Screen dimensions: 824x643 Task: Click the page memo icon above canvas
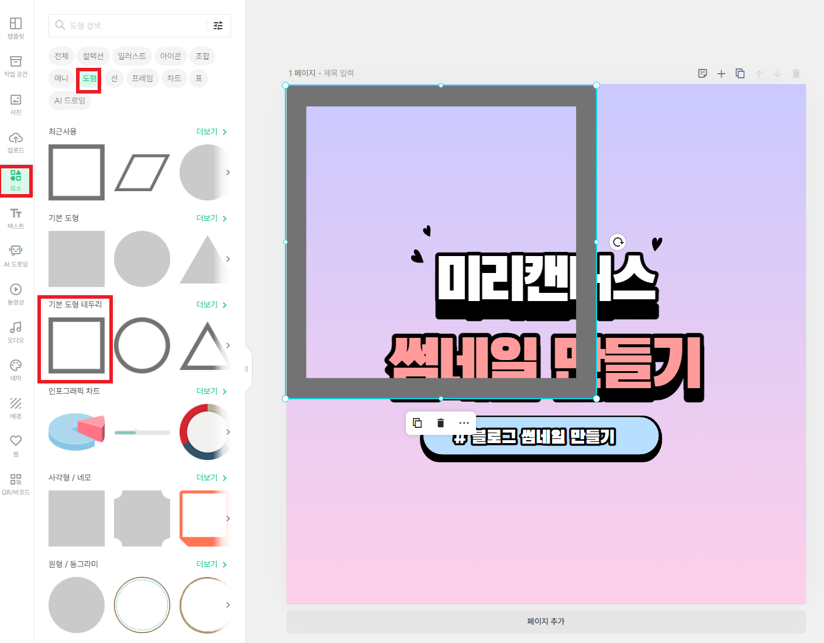[703, 74]
